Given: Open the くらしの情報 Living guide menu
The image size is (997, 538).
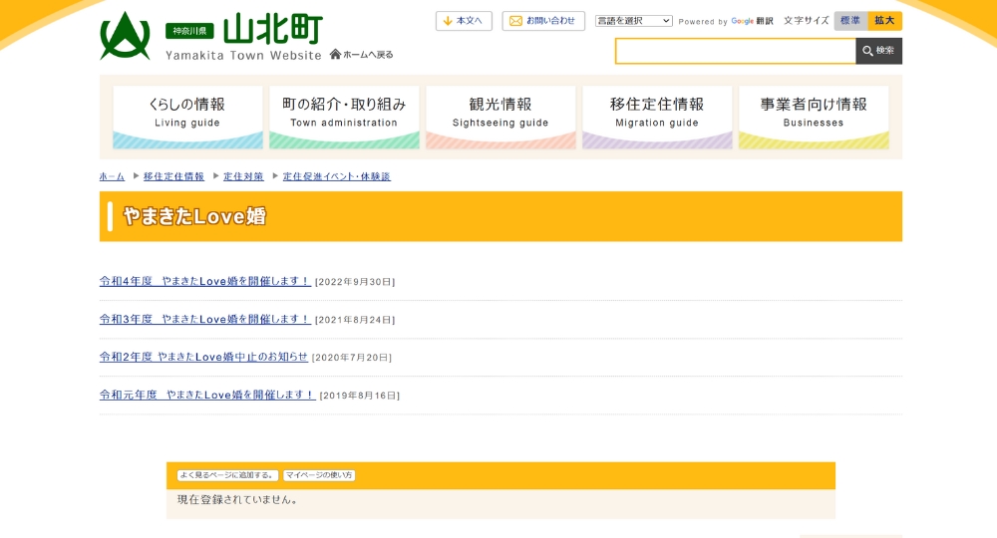Looking at the screenshot, I should click(187, 117).
